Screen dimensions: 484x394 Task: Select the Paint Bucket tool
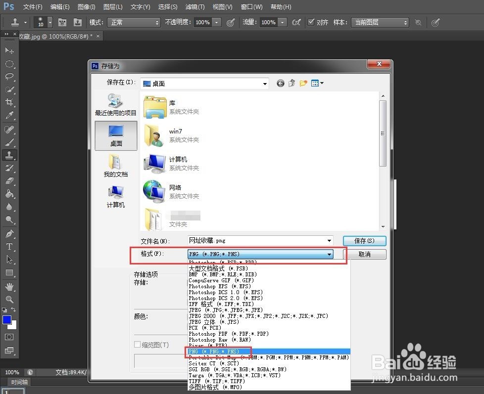[x=9, y=194]
